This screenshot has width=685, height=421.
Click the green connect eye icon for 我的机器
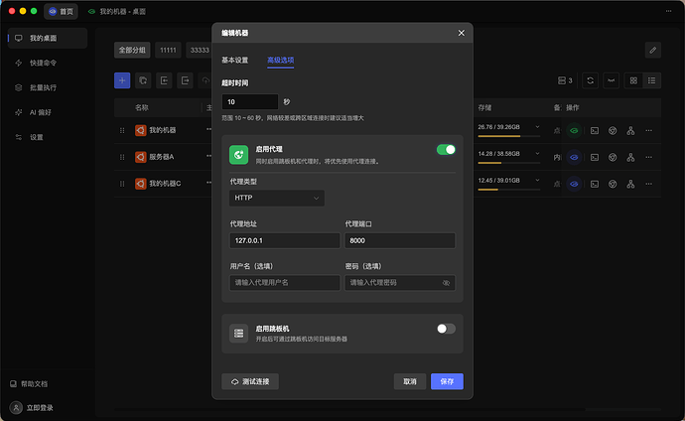pyautogui.click(x=574, y=131)
